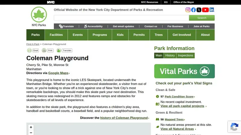
Task: Zoom in on the map with plus
Action: [x=31, y=127]
